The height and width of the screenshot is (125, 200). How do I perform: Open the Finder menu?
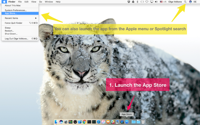pyautogui.click(x=12, y=2)
